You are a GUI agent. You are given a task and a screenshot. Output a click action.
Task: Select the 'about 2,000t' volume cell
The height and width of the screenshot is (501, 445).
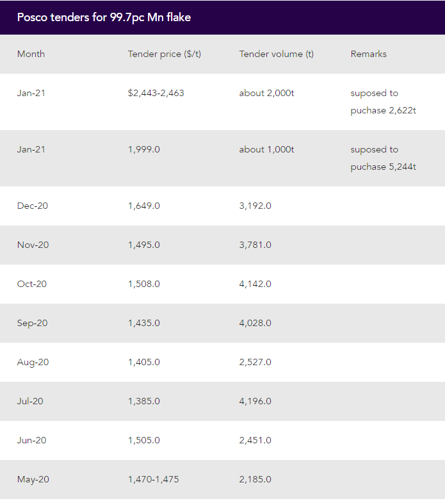pos(267,93)
